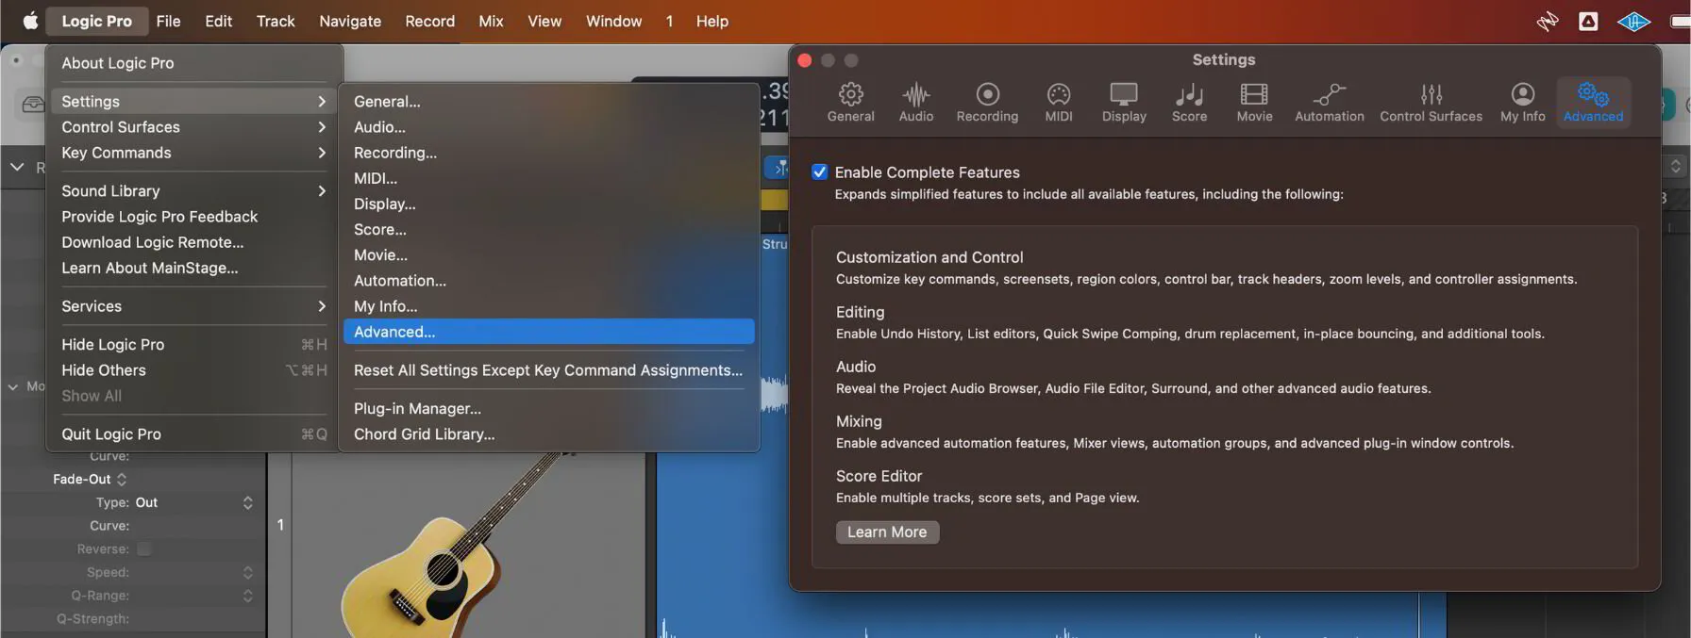Change the fade Type Out stepper
Screen dimensions: 1691x638
247,502
